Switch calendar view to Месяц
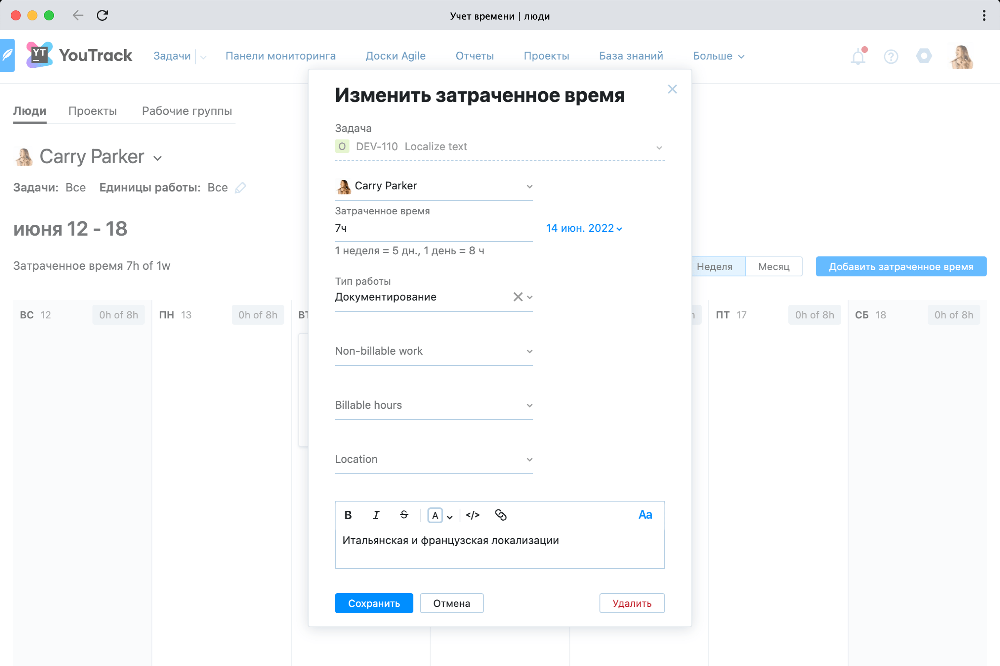This screenshot has width=1000, height=666. pyautogui.click(x=773, y=266)
